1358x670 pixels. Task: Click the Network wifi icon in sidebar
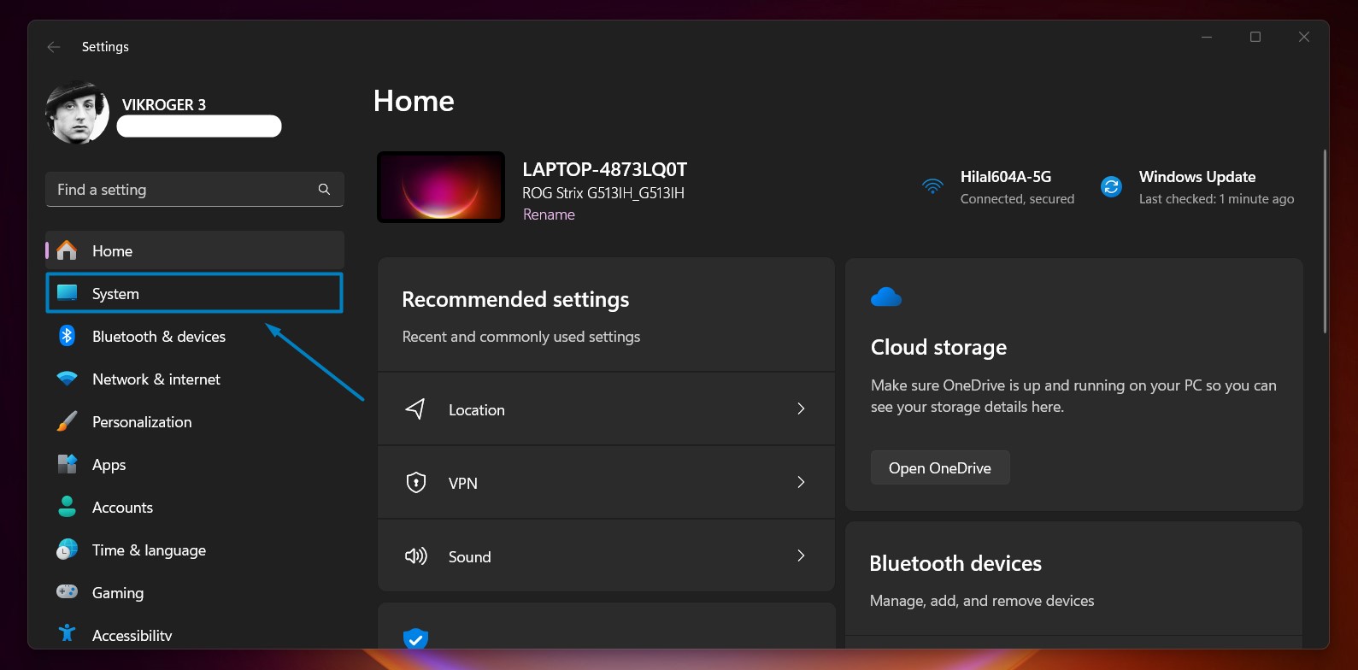[x=67, y=379]
